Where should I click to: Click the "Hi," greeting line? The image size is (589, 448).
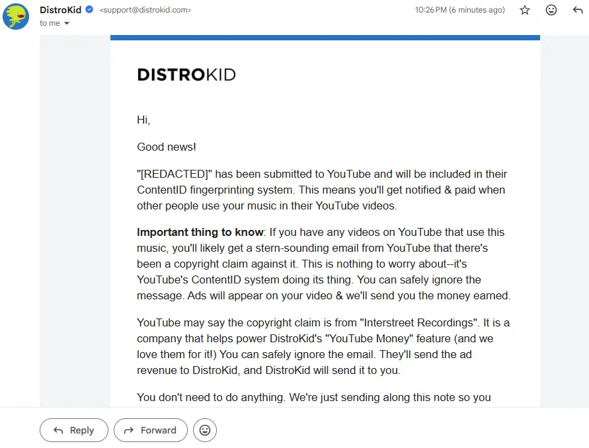143,120
